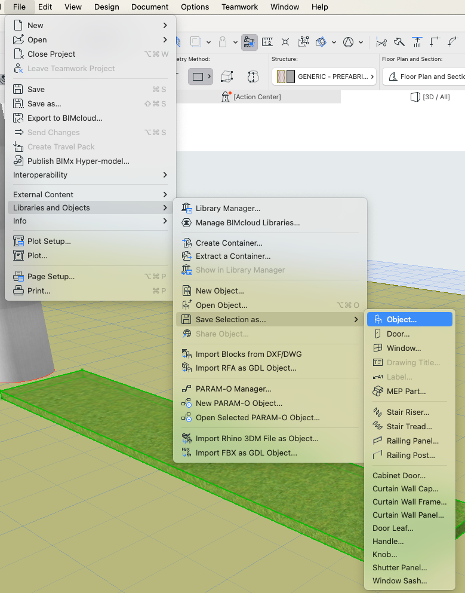The width and height of the screenshot is (465, 593).
Task: Open dropdown arrow beside editing plane icon
Action: coord(334,42)
